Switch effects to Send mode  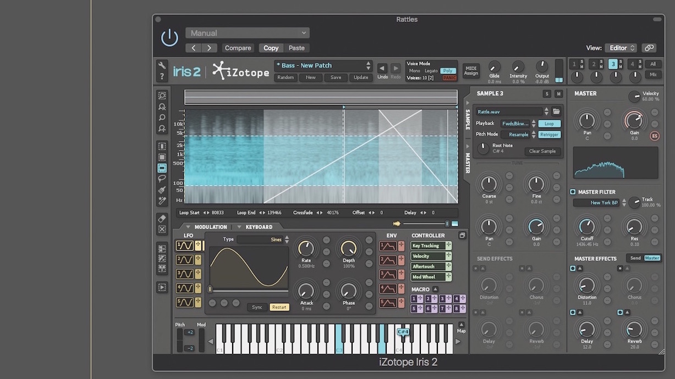tap(635, 258)
